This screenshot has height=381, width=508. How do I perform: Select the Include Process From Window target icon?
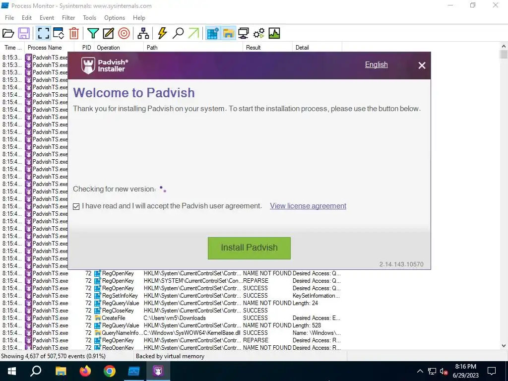click(124, 33)
